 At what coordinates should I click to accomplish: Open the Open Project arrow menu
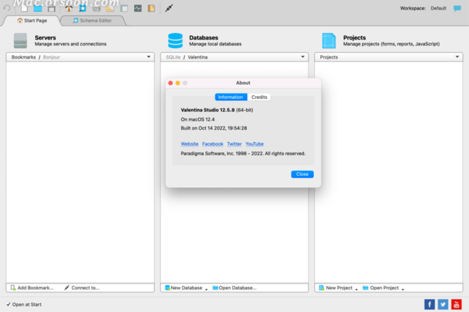pos(403,289)
